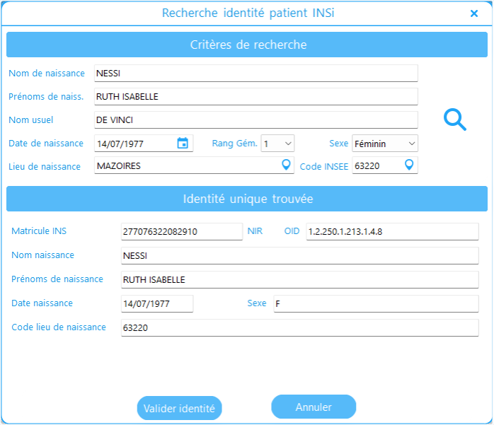Click the magnifying glass search icon

click(454, 120)
